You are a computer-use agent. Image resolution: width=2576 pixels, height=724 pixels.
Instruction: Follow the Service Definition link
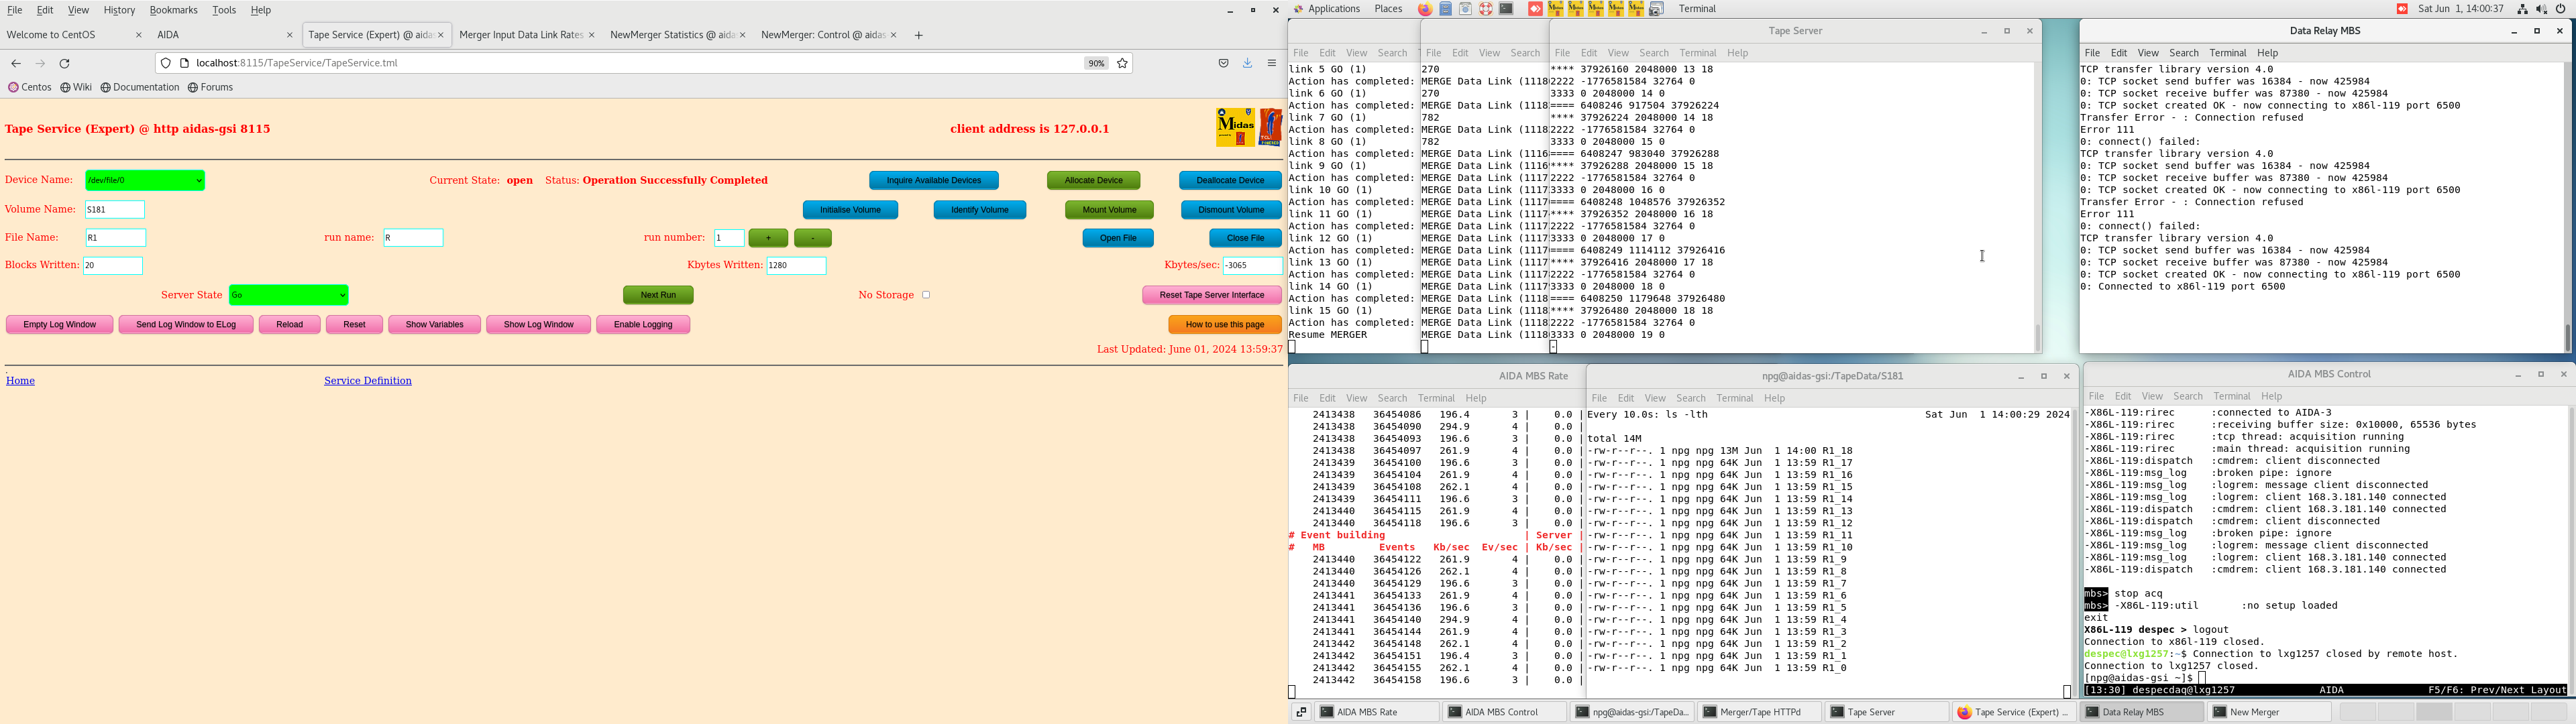pos(367,381)
